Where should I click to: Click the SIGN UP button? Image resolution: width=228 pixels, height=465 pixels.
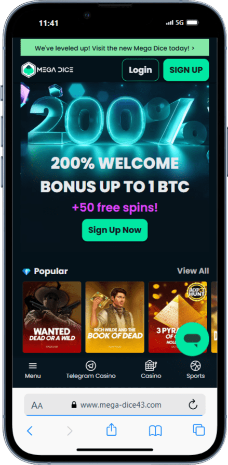[x=186, y=70]
